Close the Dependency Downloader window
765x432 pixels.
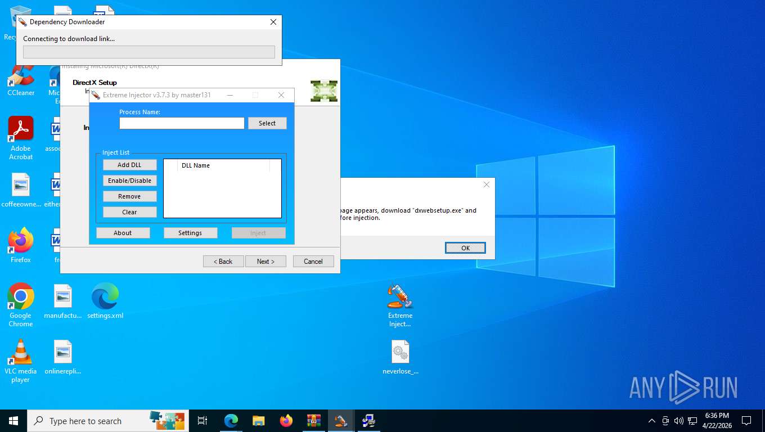tap(273, 22)
